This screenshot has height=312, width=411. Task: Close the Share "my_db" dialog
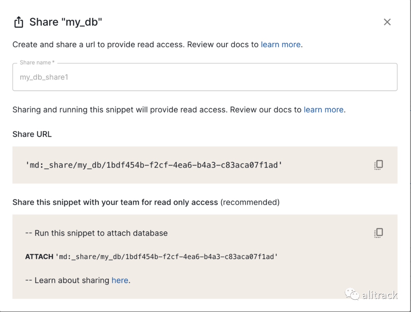387,22
